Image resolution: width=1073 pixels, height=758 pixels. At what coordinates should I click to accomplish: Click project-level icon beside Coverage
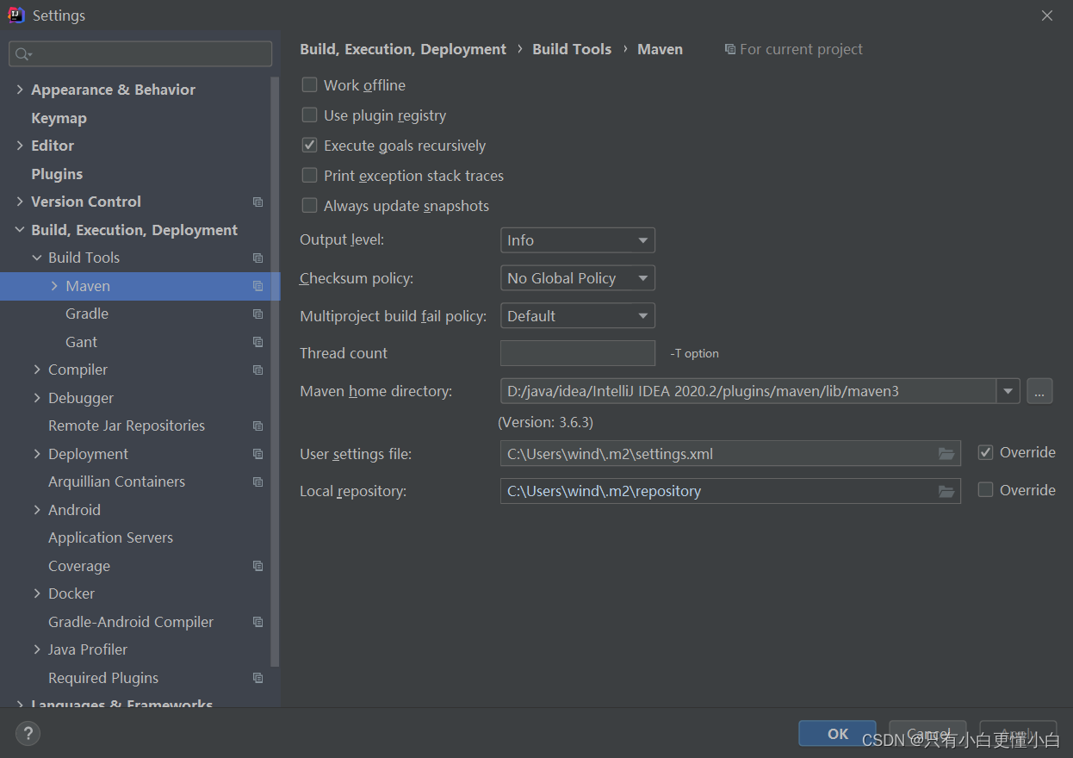pos(257,566)
